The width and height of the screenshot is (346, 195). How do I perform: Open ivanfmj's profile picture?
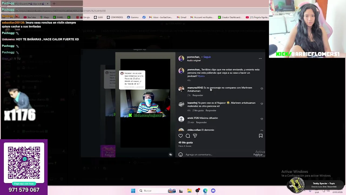point(181,104)
